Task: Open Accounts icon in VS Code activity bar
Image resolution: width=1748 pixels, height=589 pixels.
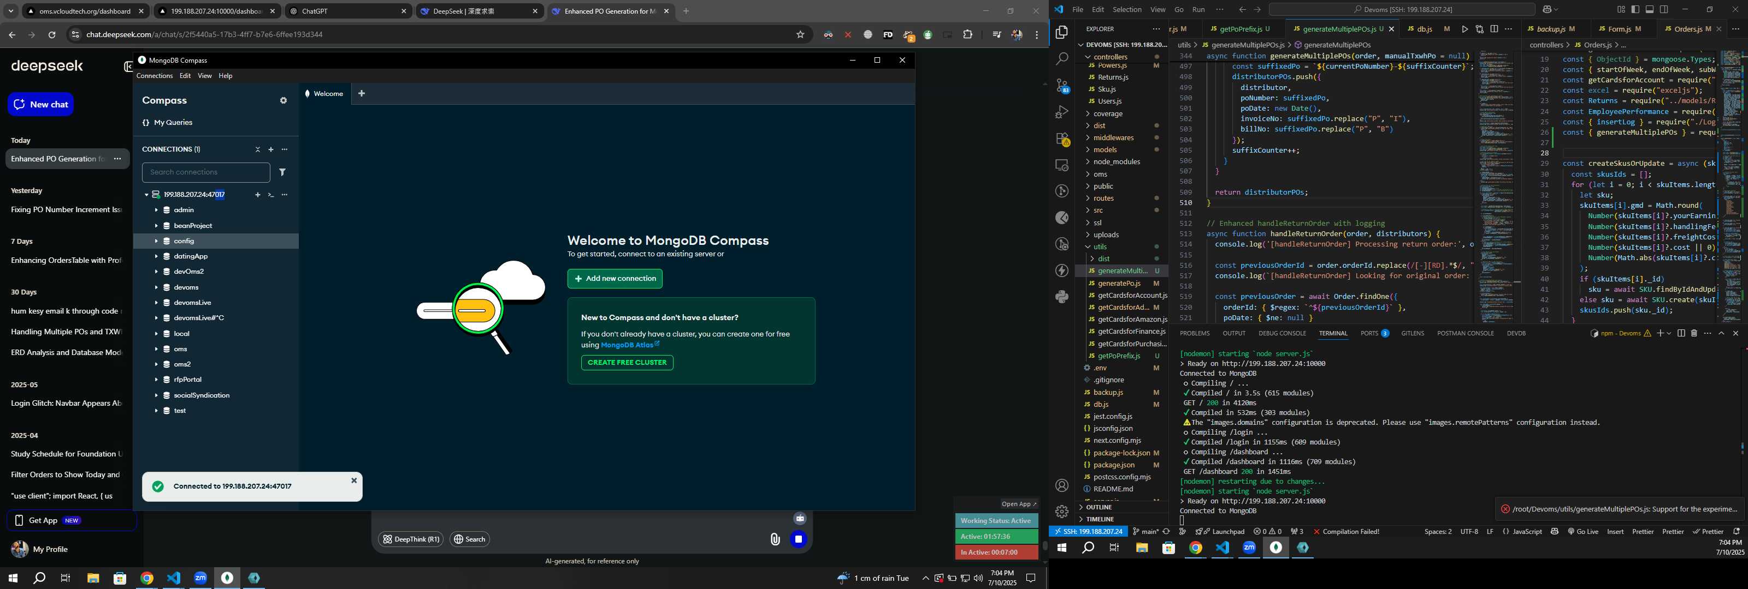Action: (x=1062, y=485)
